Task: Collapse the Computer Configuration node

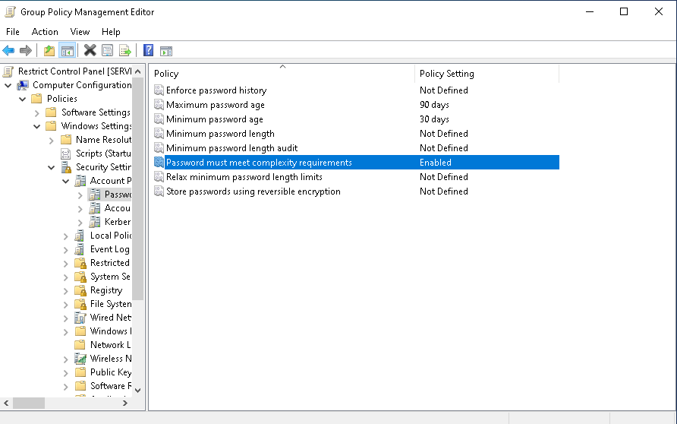Action: (x=8, y=85)
